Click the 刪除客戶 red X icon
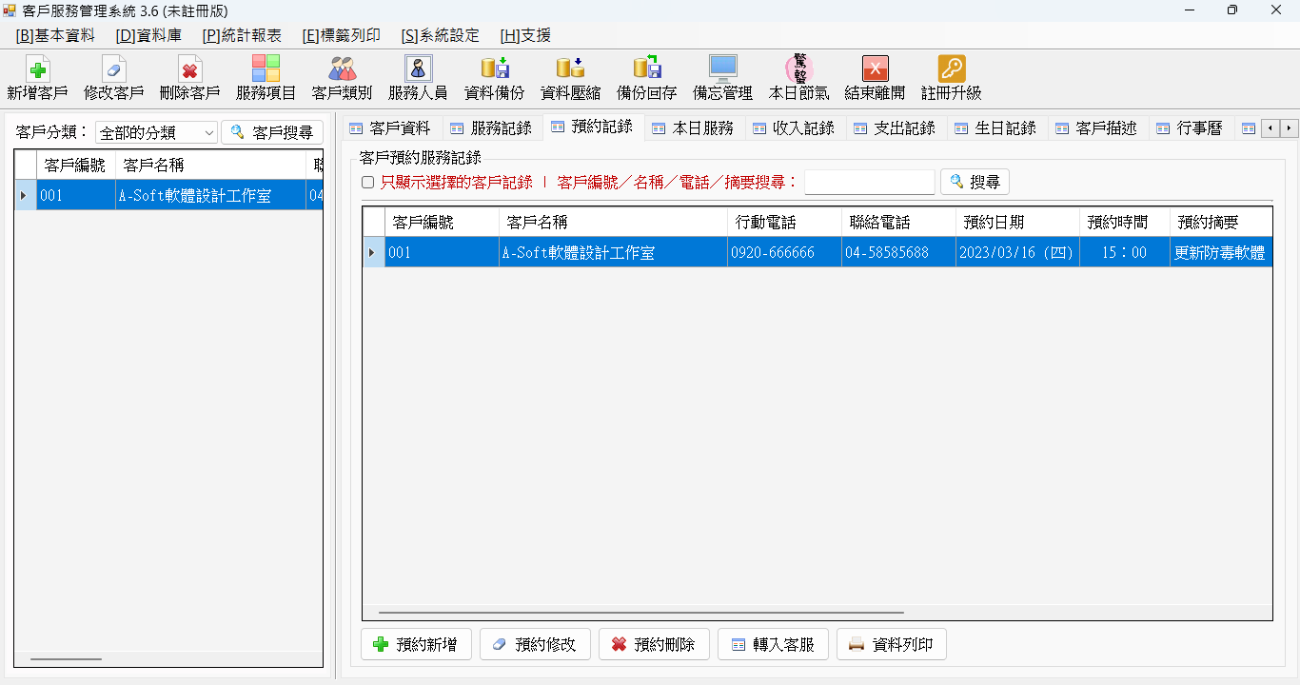The image size is (1300, 685). tap(189, 68)
